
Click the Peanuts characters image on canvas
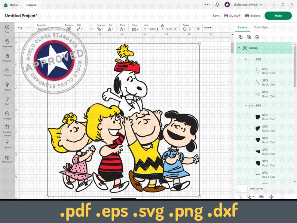click(x=123, y=120)
